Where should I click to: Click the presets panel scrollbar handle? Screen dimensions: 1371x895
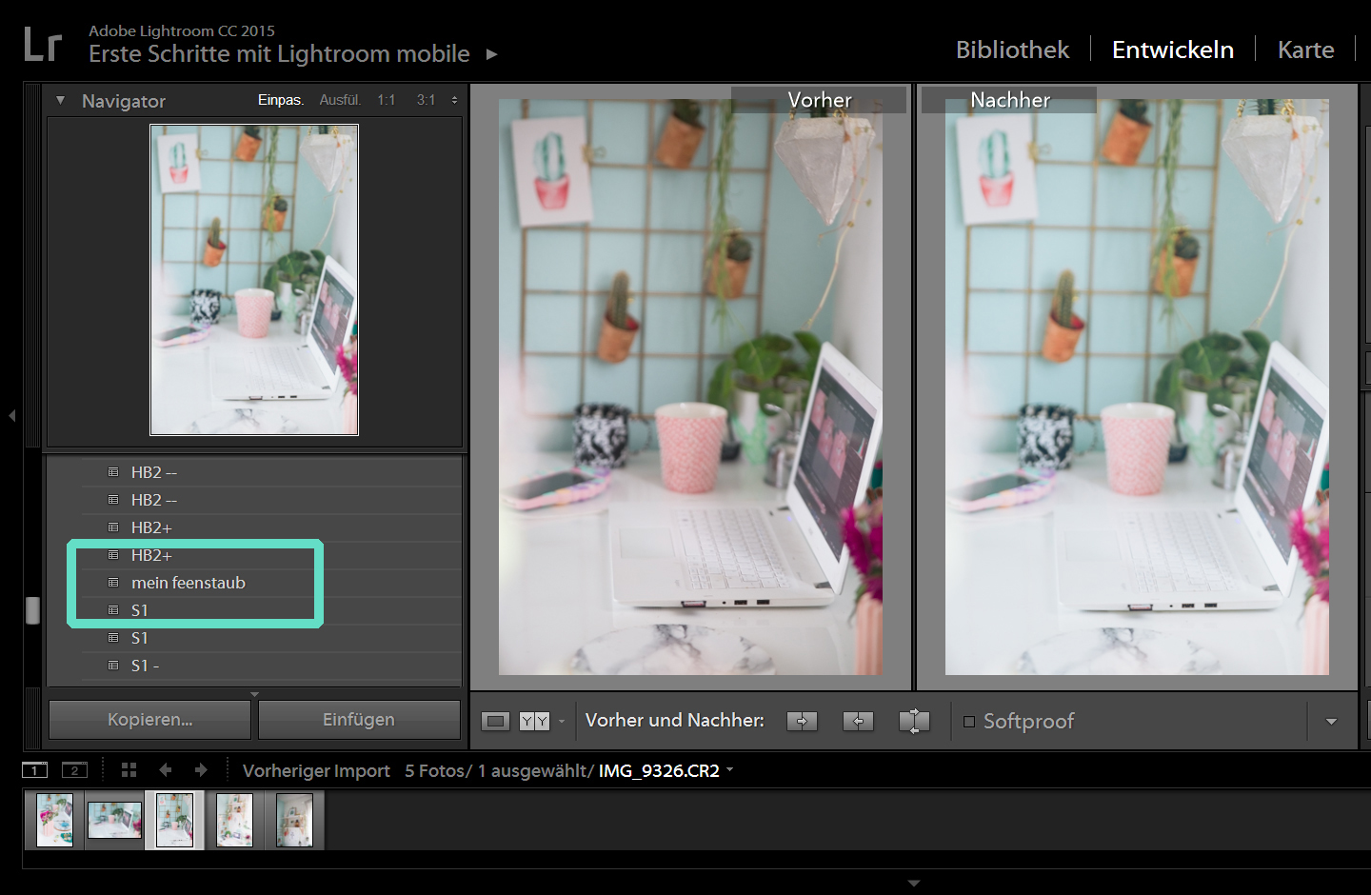(x=32, y=610)
